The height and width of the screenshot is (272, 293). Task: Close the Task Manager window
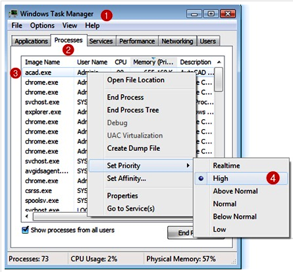click(228, 14)
